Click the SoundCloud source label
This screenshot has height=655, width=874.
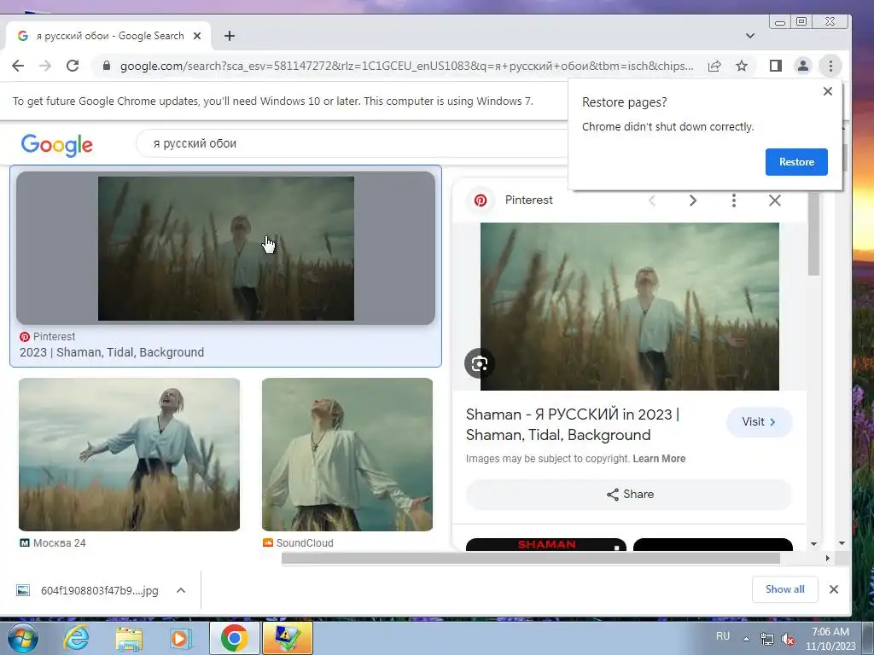tap(298, 543)
